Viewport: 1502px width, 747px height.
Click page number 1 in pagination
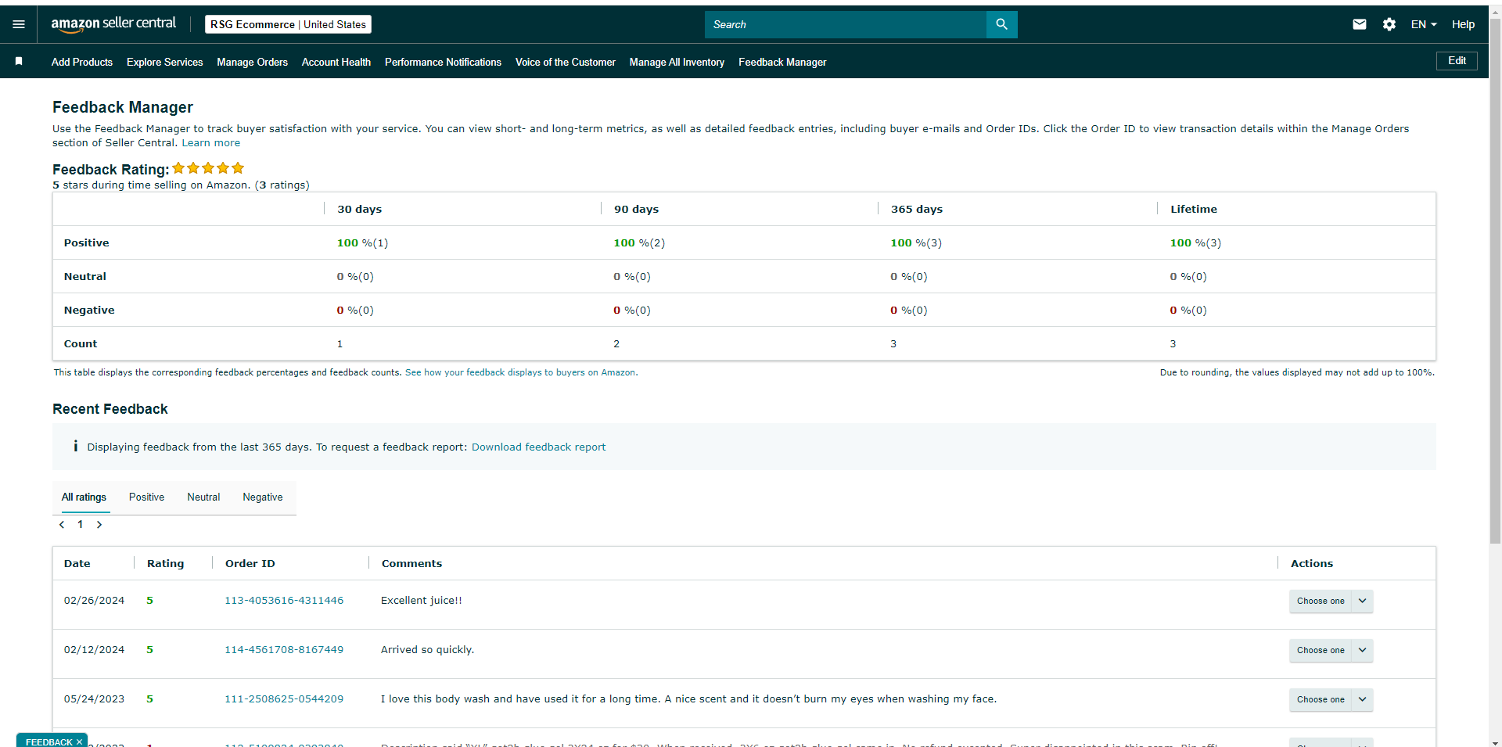[81, 525]
